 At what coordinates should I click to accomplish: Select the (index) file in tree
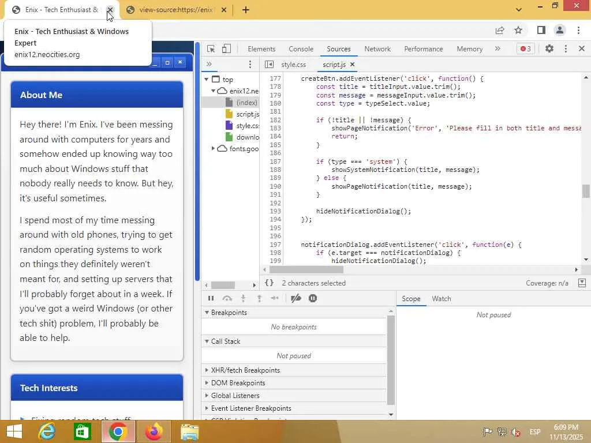[246, 103]
